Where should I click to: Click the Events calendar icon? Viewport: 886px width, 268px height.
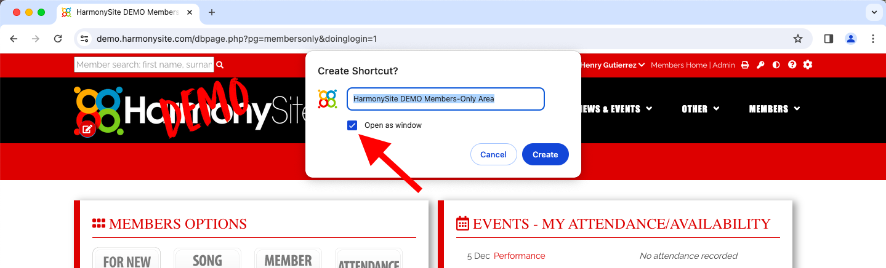[463, 223]
